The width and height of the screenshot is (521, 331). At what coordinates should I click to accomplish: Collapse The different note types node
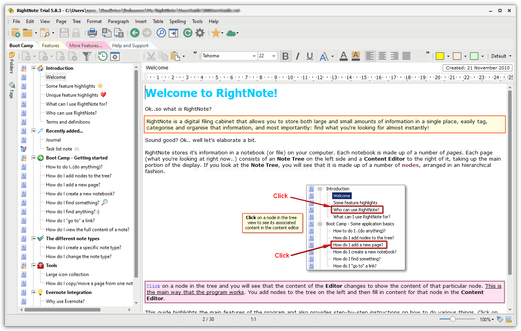click(x=34, y=239)
